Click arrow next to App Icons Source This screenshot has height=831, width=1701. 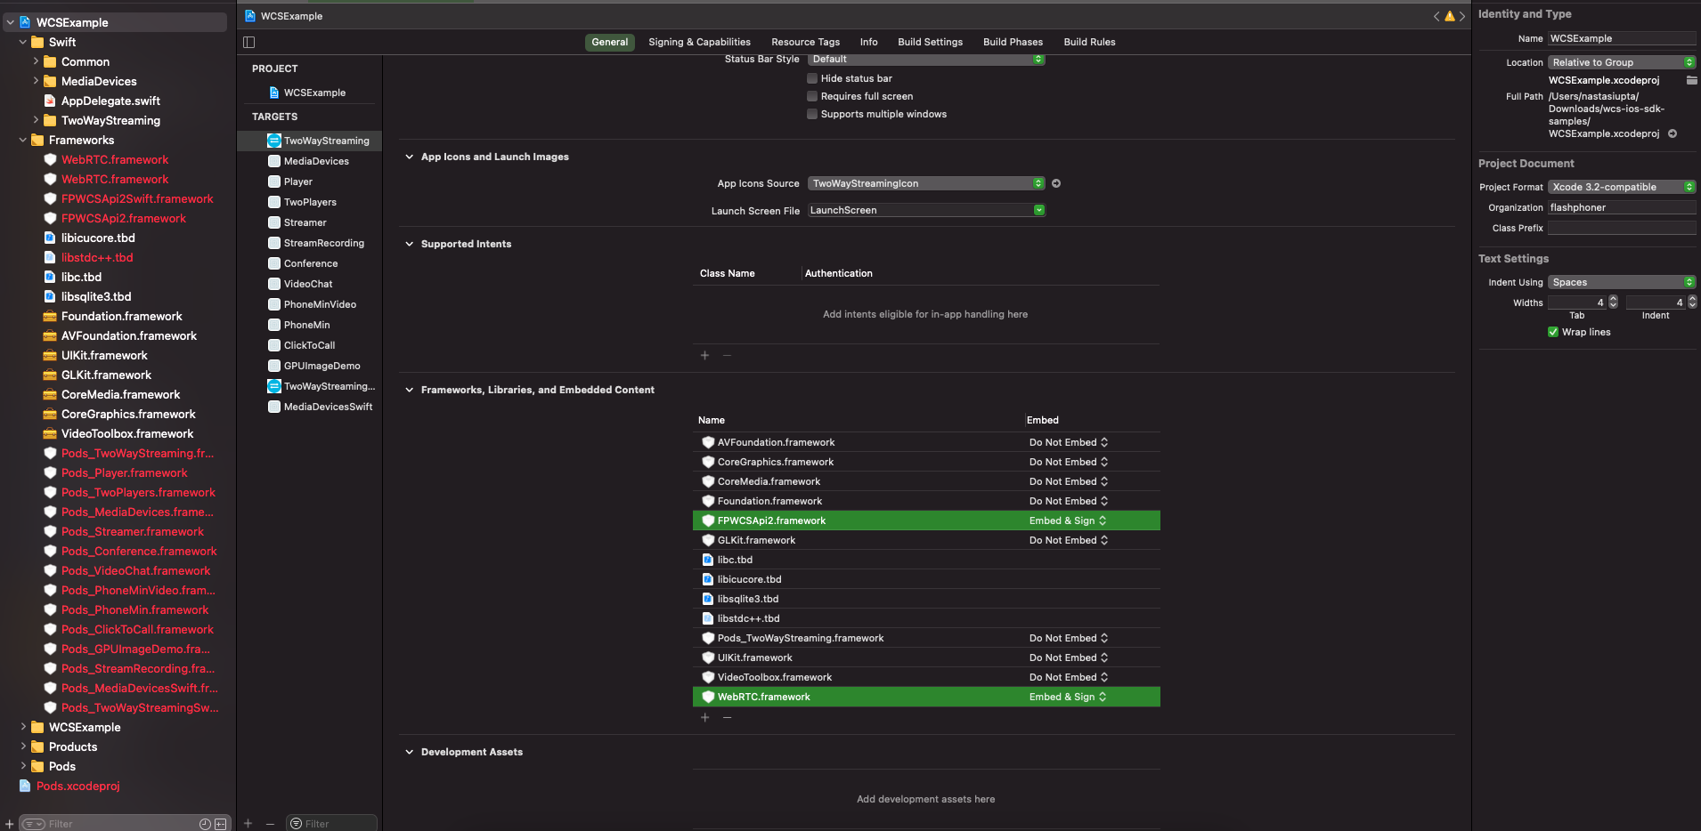(x=1056, y=183)
